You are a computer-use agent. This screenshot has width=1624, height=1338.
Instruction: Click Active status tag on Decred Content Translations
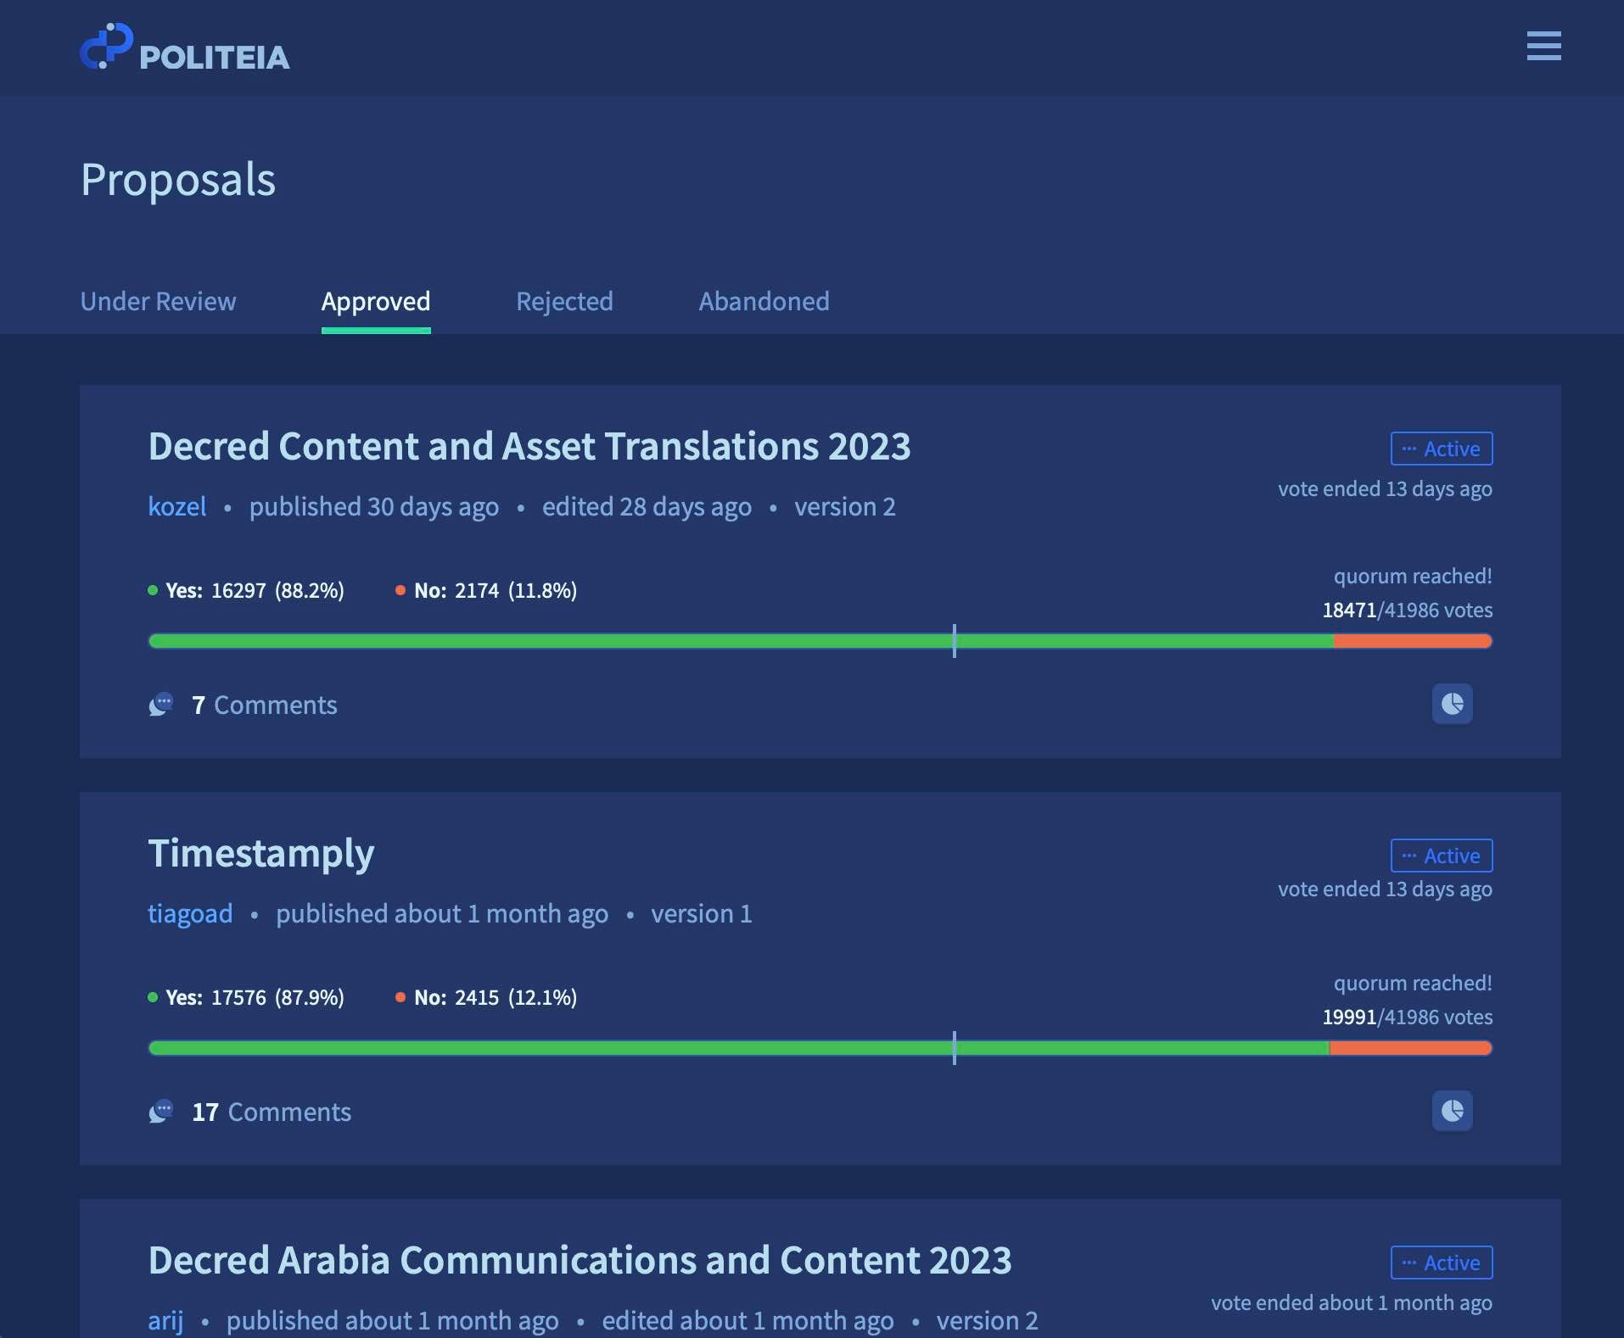coord(1442,449)
